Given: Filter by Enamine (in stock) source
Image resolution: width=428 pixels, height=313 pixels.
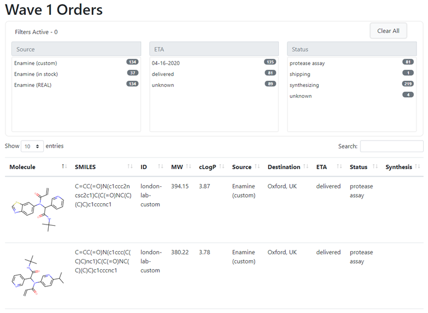Looking at the screenshot, I should point(36,74).
